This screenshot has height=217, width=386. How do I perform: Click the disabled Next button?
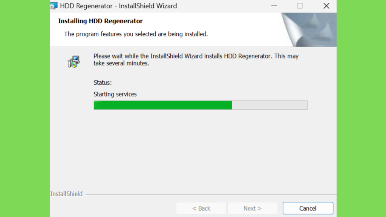pos(253,208)
